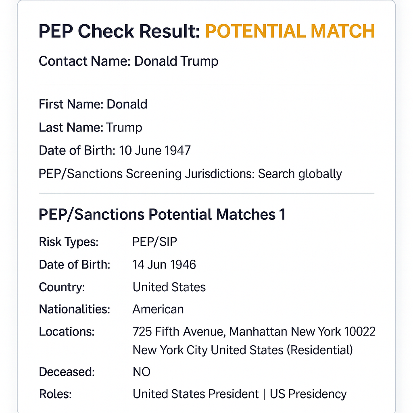This screenshot has height=413, width=413.
Task: Click the Contact Name Donald Trump line
Action: tap(128, 61)
